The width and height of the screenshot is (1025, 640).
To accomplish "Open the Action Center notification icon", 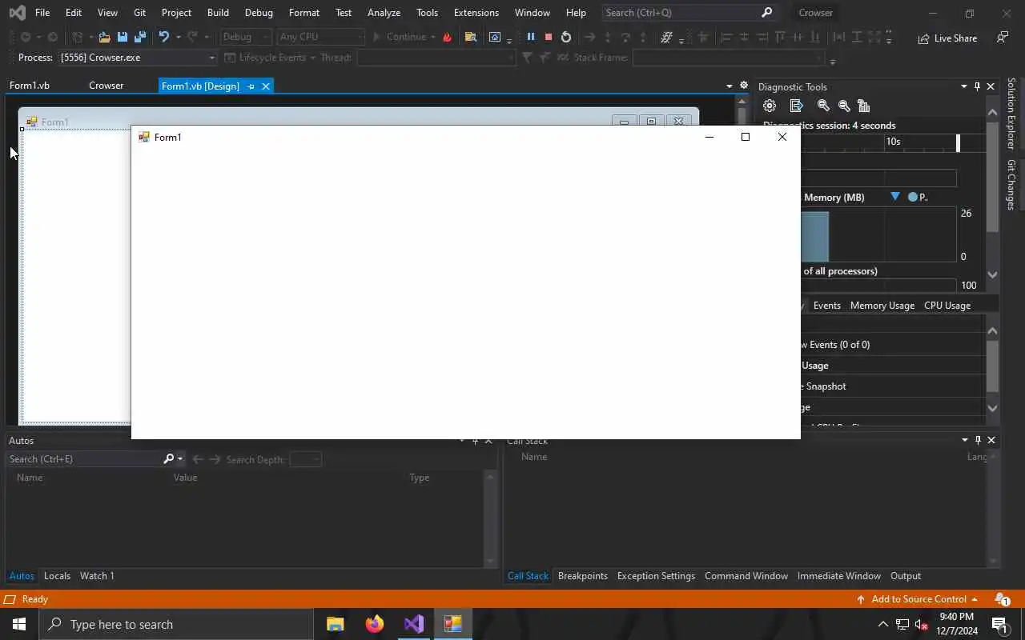I will [x=999, y=624].
